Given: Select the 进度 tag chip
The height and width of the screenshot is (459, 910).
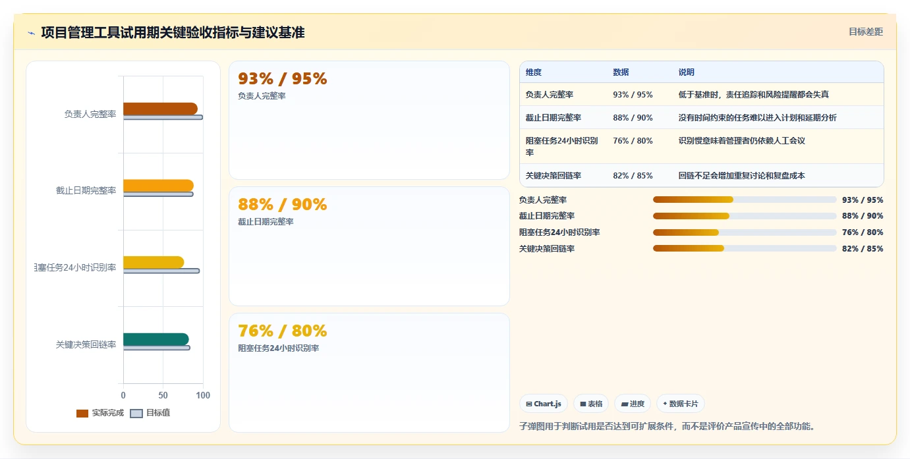Looking at the screenshot, I should pyautogui.click(x=633, y=404).
